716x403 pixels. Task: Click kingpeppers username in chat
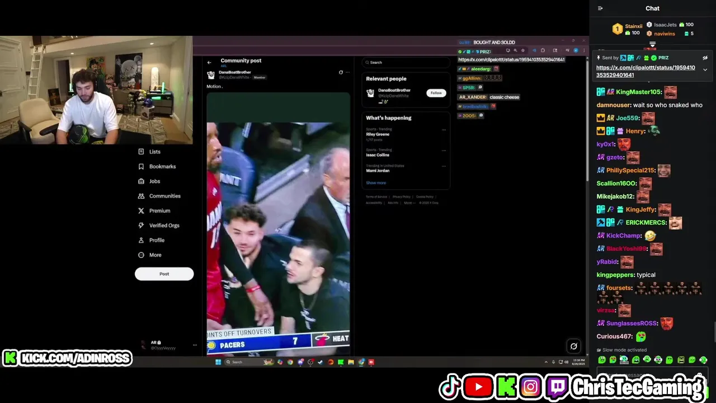point(615,275)
